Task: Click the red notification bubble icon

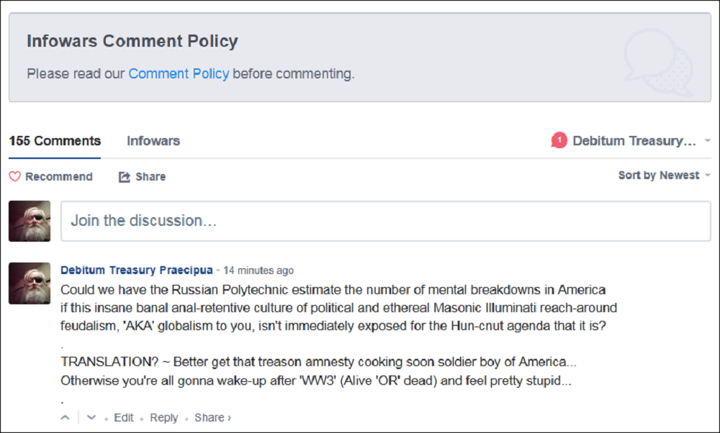Action: (x=559, y=141)
